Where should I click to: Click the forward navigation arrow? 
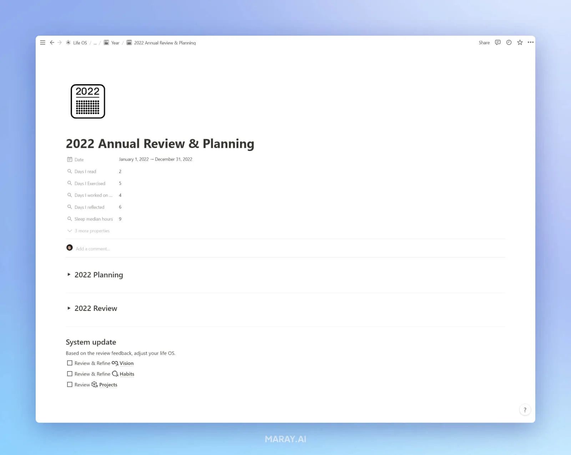tap(59, 42)
